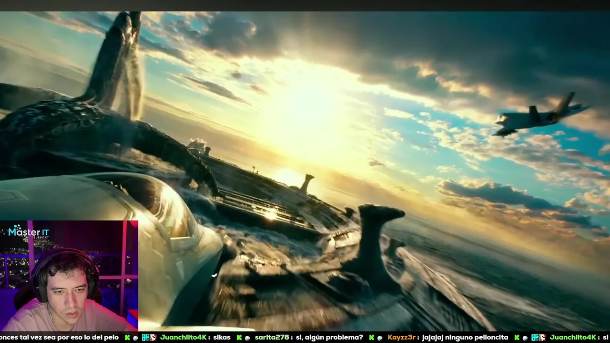Click the streamer webcam overlay

pyautogui.click(x=69, y=276)
